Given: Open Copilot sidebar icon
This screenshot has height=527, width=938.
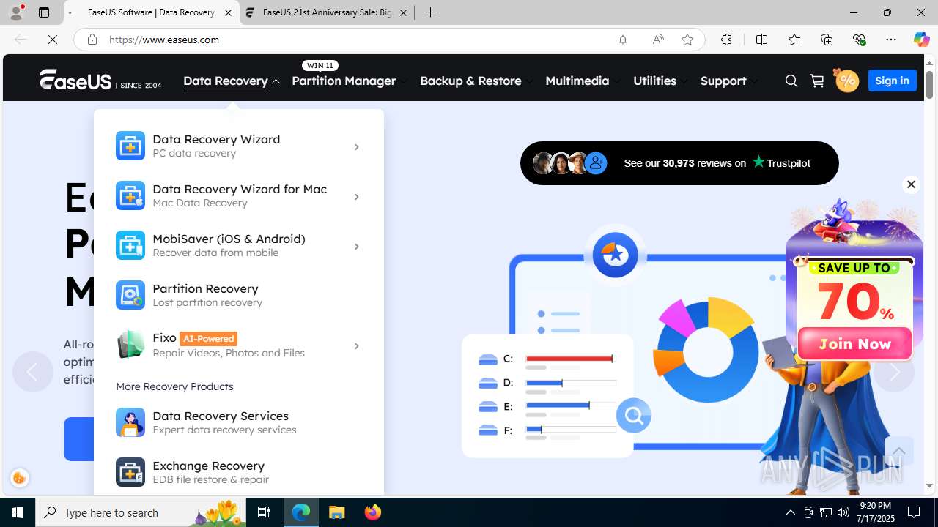Looking at the screenshot, I should pyautogui.click(x=921, y=40).
